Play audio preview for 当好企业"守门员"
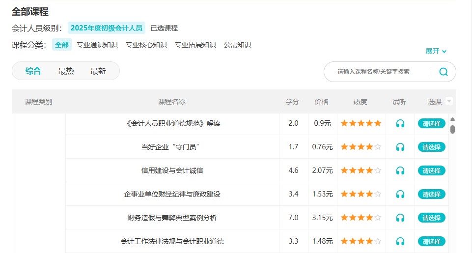This screenshot has height=253, width=472. tap(400, 147)
